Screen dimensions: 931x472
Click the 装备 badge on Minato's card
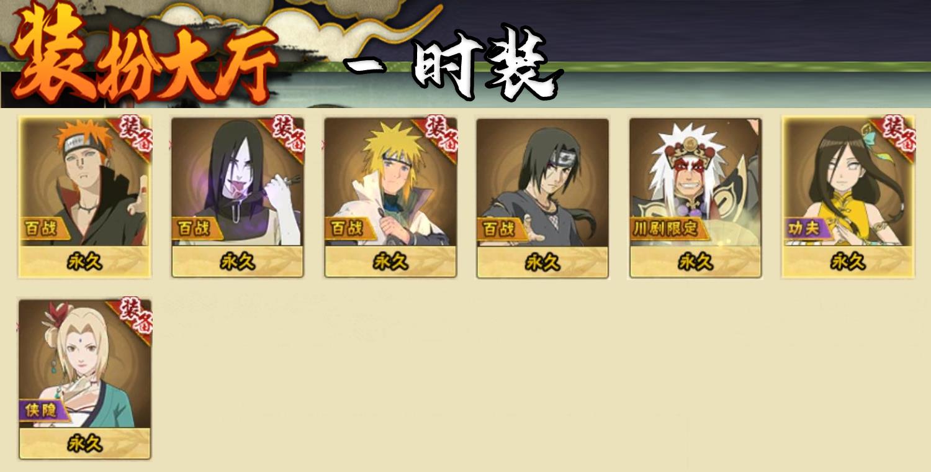coord(439,135)
